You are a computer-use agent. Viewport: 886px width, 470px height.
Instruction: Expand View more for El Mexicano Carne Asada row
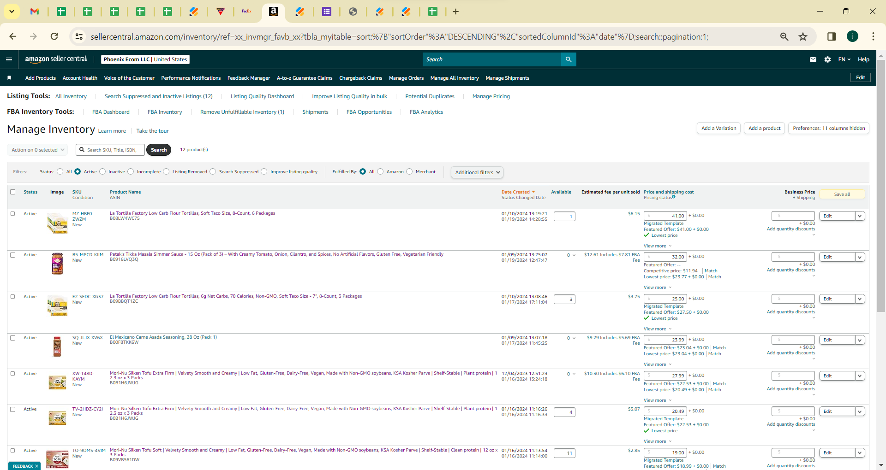658,364
